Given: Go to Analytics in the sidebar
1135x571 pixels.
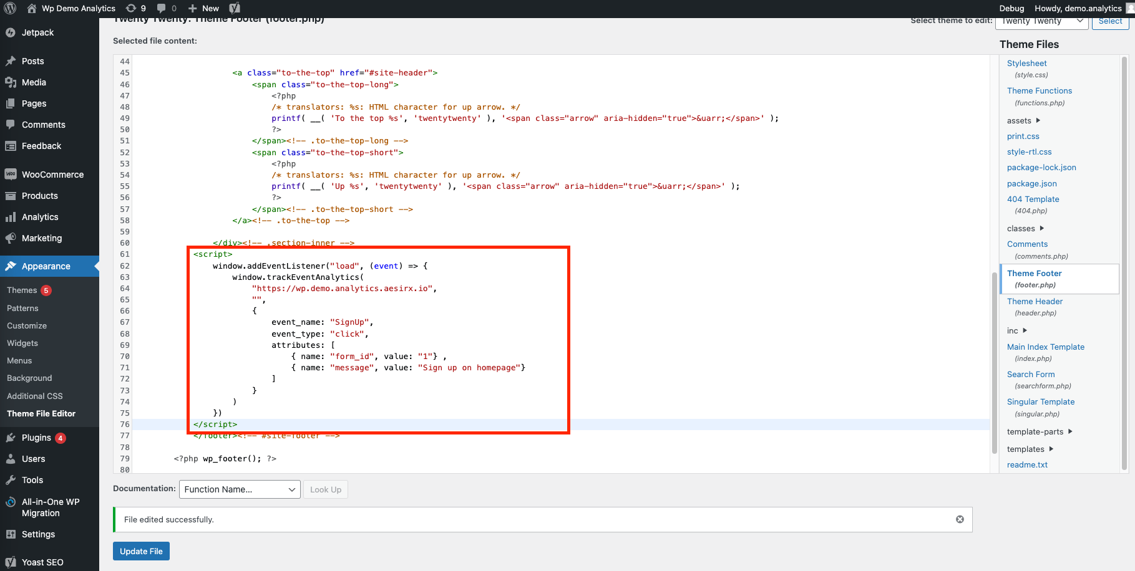Looking at the screenshot, I should [x=40, y=217].
